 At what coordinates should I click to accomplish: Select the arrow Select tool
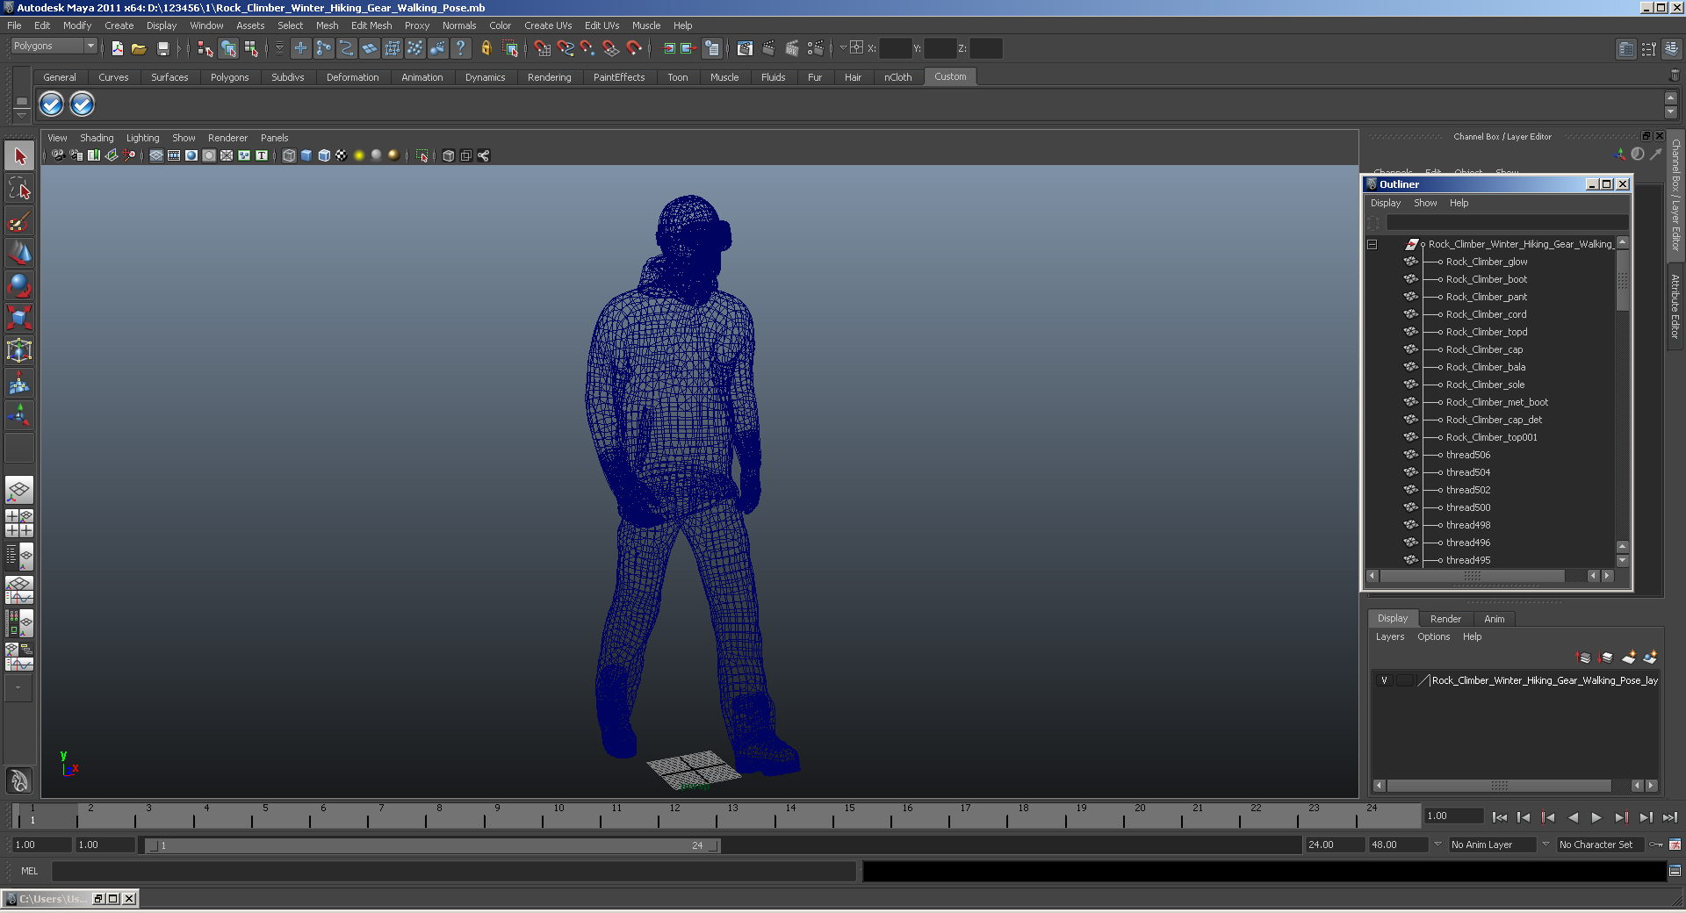pos(19,156)
